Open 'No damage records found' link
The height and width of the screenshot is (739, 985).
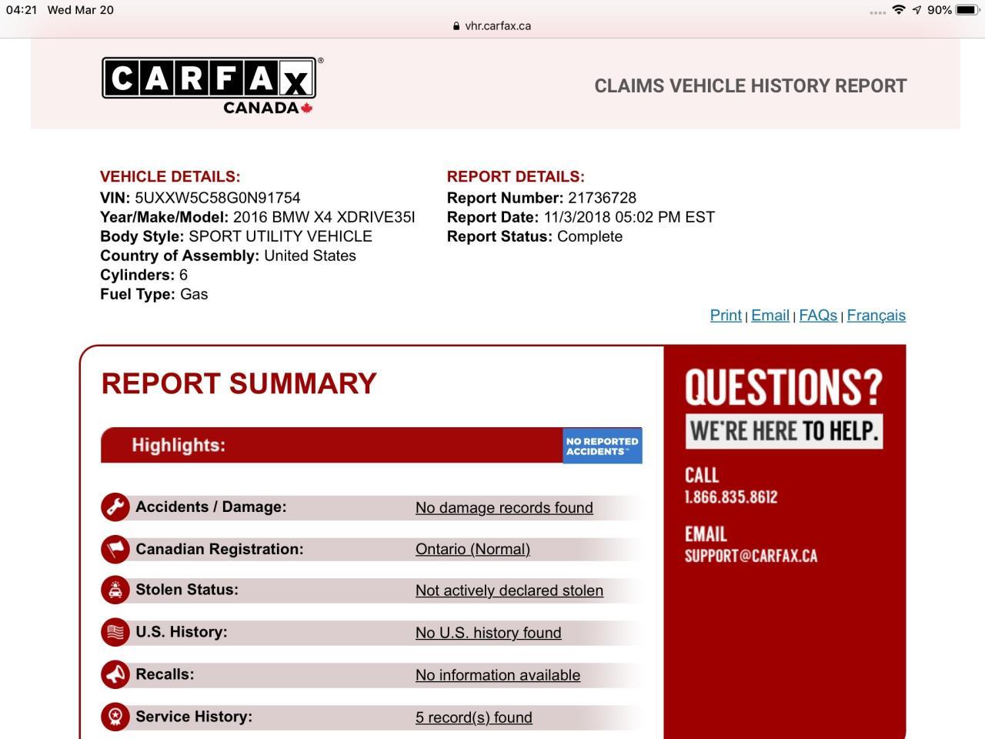click(x=504, y=508)
